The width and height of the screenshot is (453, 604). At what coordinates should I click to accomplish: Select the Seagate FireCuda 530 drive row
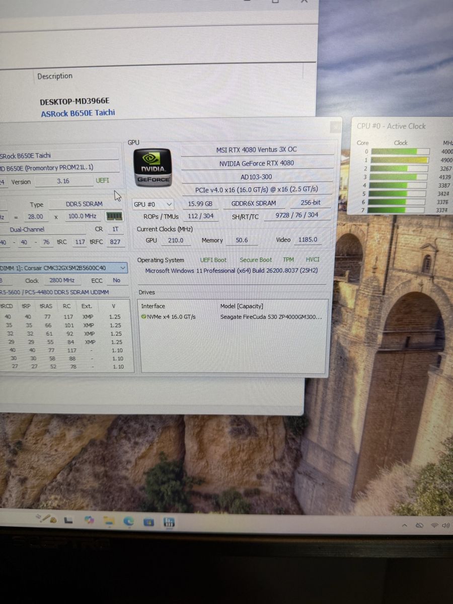coord(270,317)
